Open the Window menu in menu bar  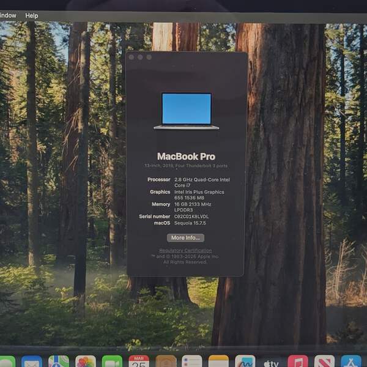(7, 15)
